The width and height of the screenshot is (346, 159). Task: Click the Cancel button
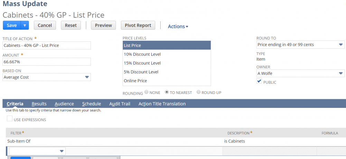(x=45, y=25)
